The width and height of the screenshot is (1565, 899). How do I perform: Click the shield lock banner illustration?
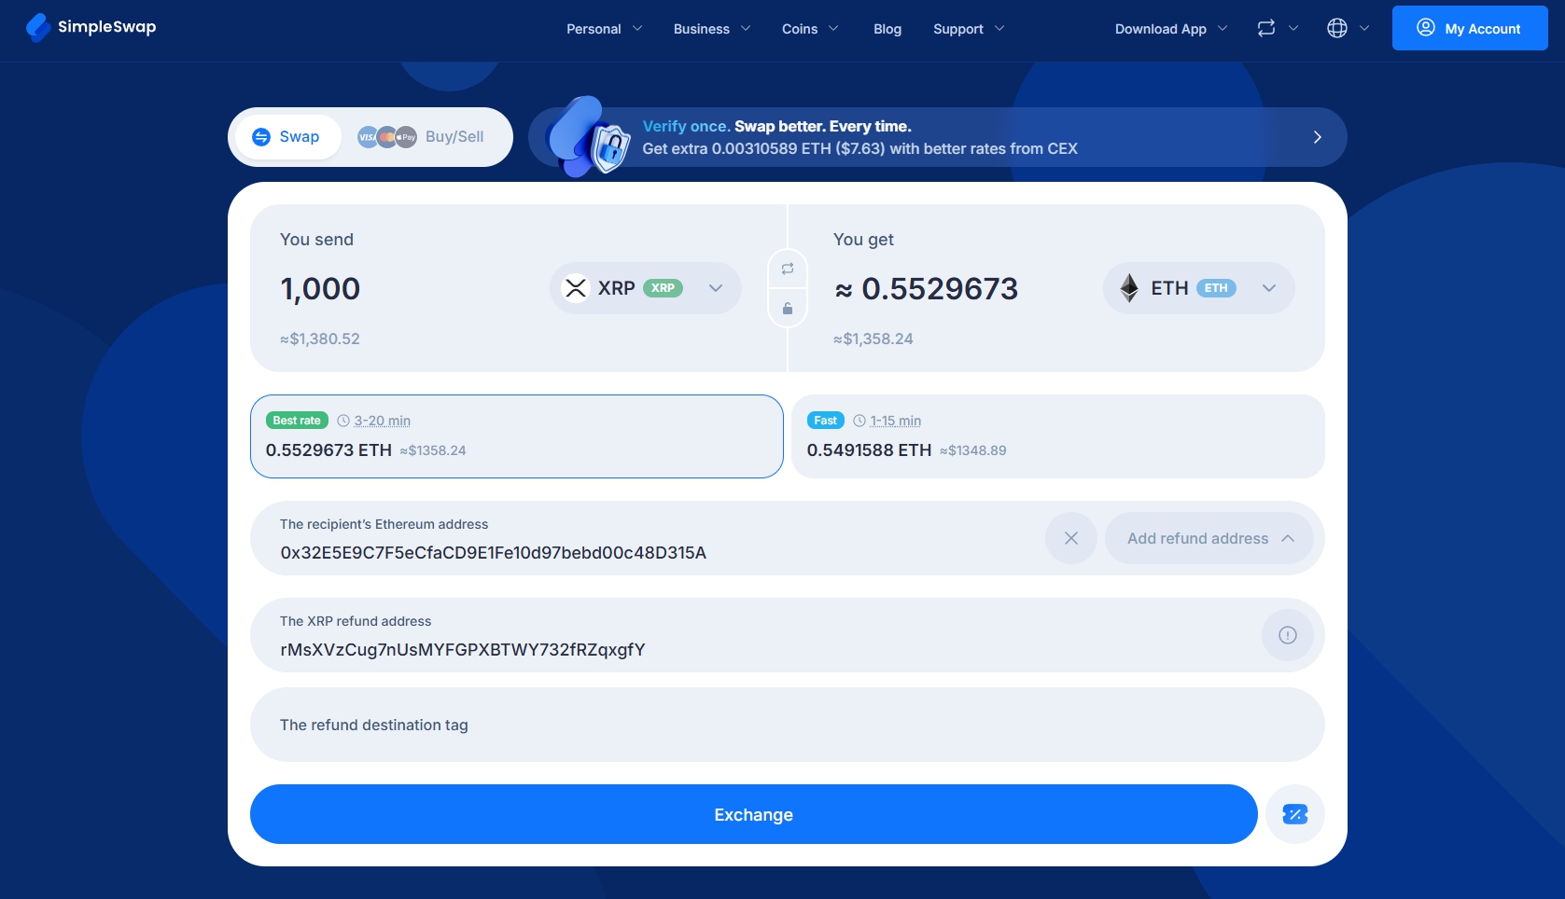coord(590,137)
